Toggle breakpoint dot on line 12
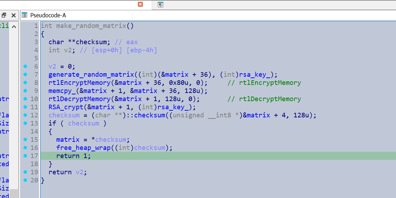This screenshot has width=396, height=198. (x=25, y=115)
